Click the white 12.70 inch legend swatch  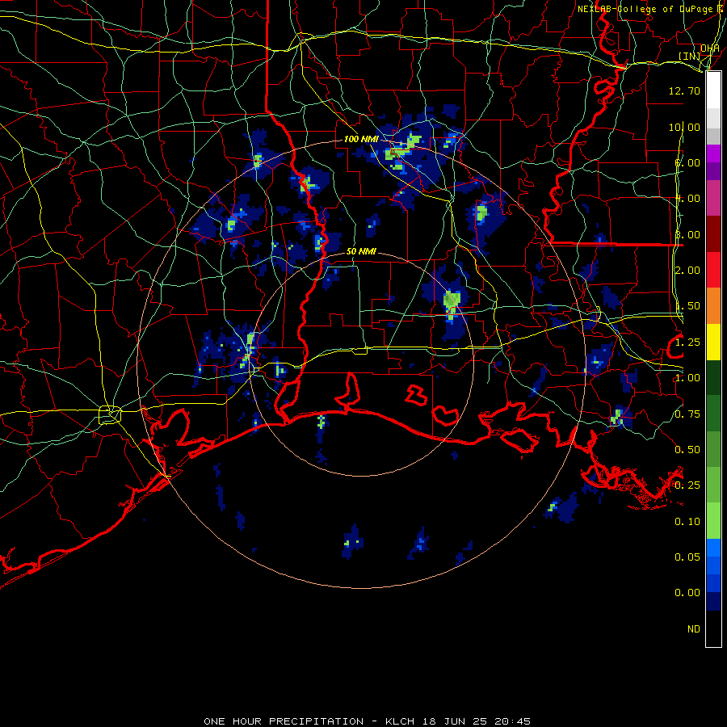click(x=713, y=90)
